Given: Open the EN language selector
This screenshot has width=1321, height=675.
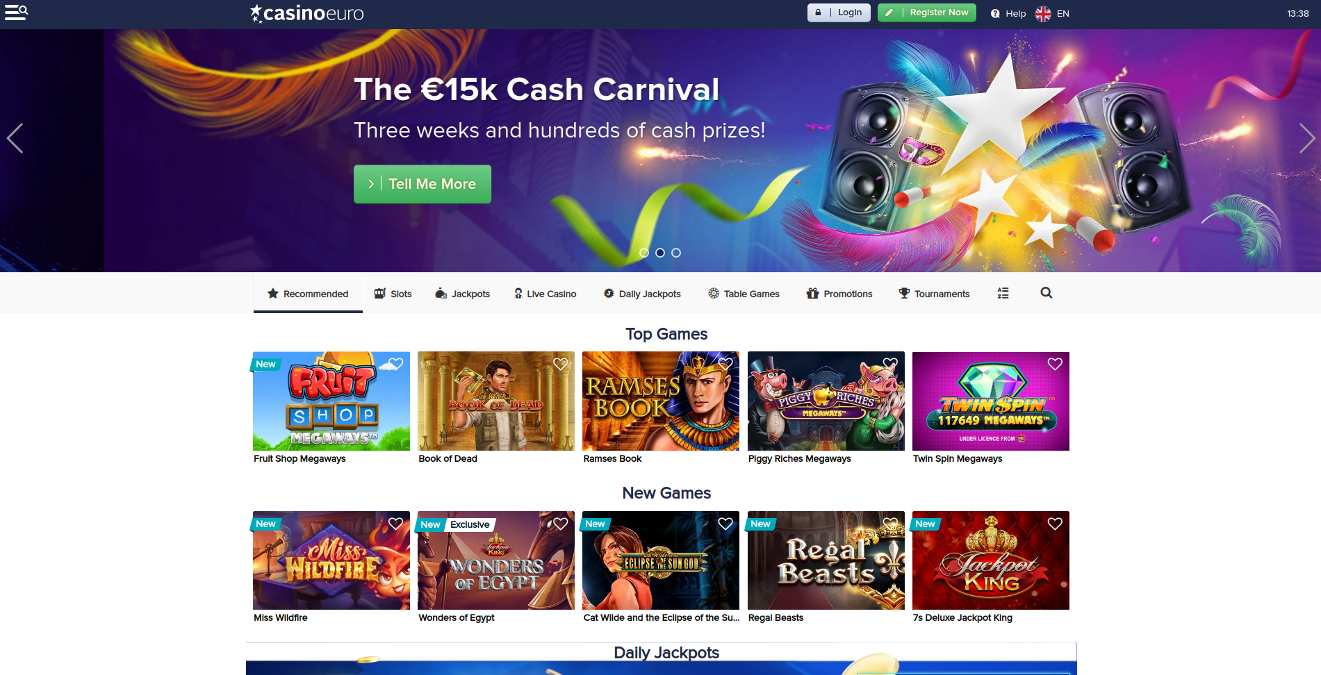Looking at the screenshot, I should [1052, 13].
